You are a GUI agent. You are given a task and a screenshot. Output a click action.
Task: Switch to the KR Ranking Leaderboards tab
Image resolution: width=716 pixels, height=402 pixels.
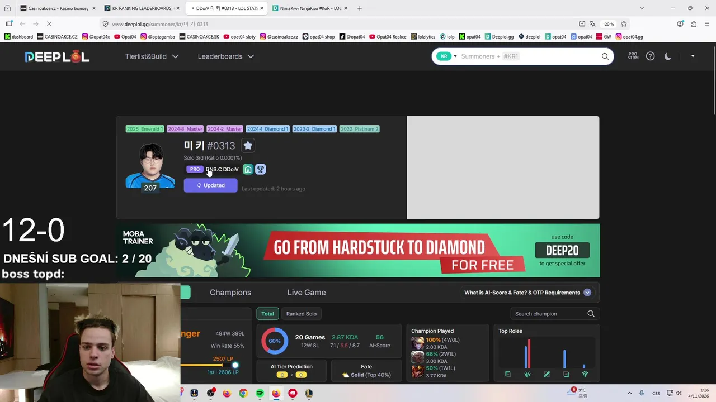(142, 8)
